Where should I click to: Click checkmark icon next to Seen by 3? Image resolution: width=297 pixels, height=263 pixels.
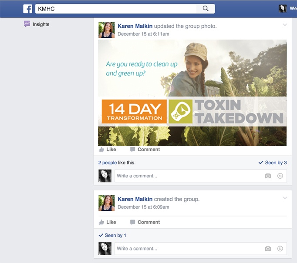point(261,163)
